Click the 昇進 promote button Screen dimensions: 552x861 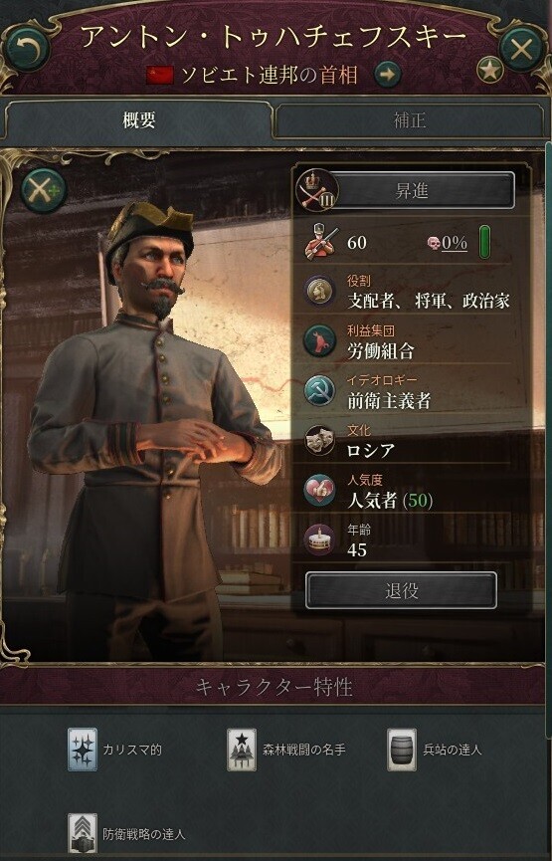[412, 191]
